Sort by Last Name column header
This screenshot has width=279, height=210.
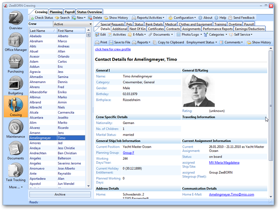43,31
